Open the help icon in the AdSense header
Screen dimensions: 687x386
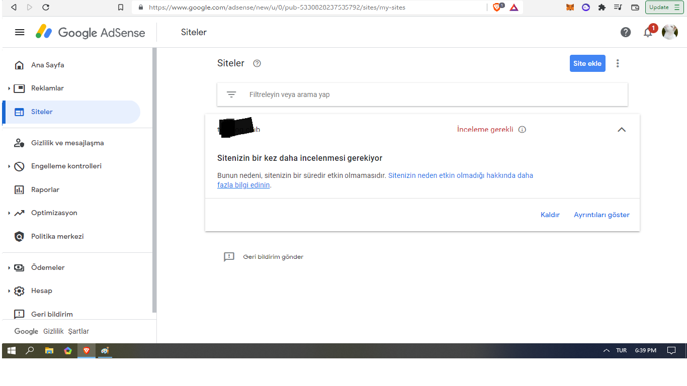pyautogui.click(x=626, y=32)
